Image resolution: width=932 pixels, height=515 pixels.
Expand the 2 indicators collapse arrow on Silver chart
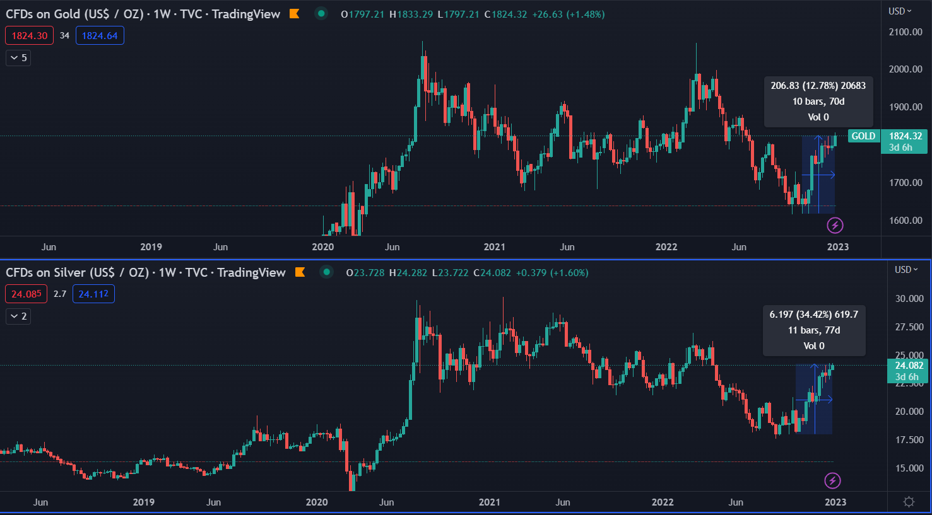[18, 316]
